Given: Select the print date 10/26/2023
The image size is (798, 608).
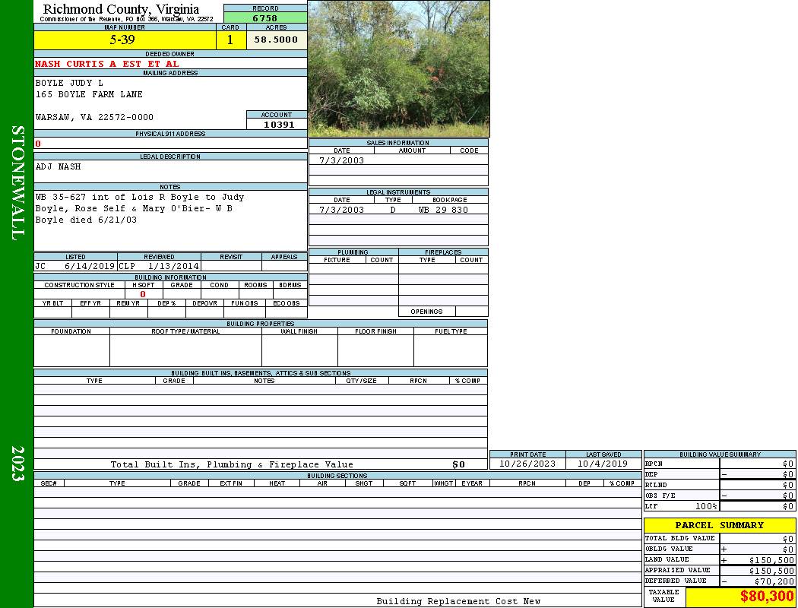Looking at the screenshot, I should [527, 464].
